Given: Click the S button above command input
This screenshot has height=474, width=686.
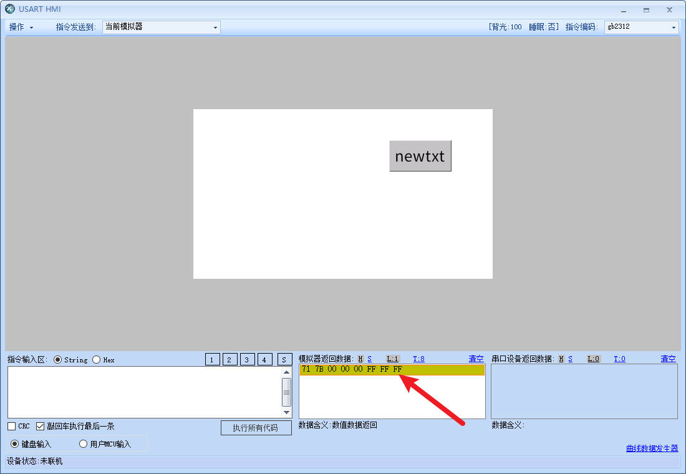Looking at the screenshot, I should pos(284,359).
